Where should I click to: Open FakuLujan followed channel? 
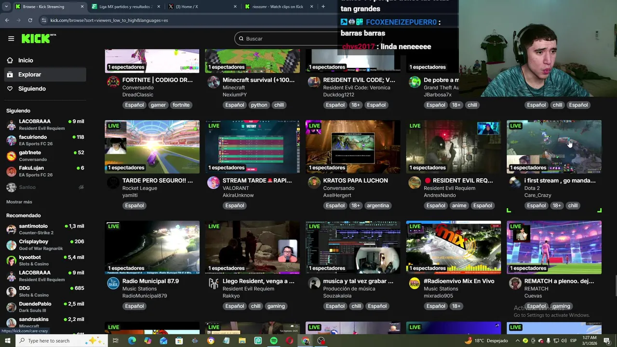point(45,171)
